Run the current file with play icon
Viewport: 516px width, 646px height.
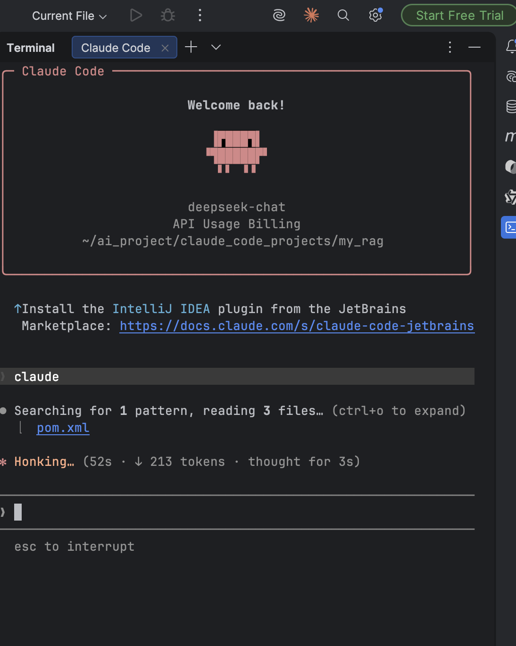tap(136, 16)
